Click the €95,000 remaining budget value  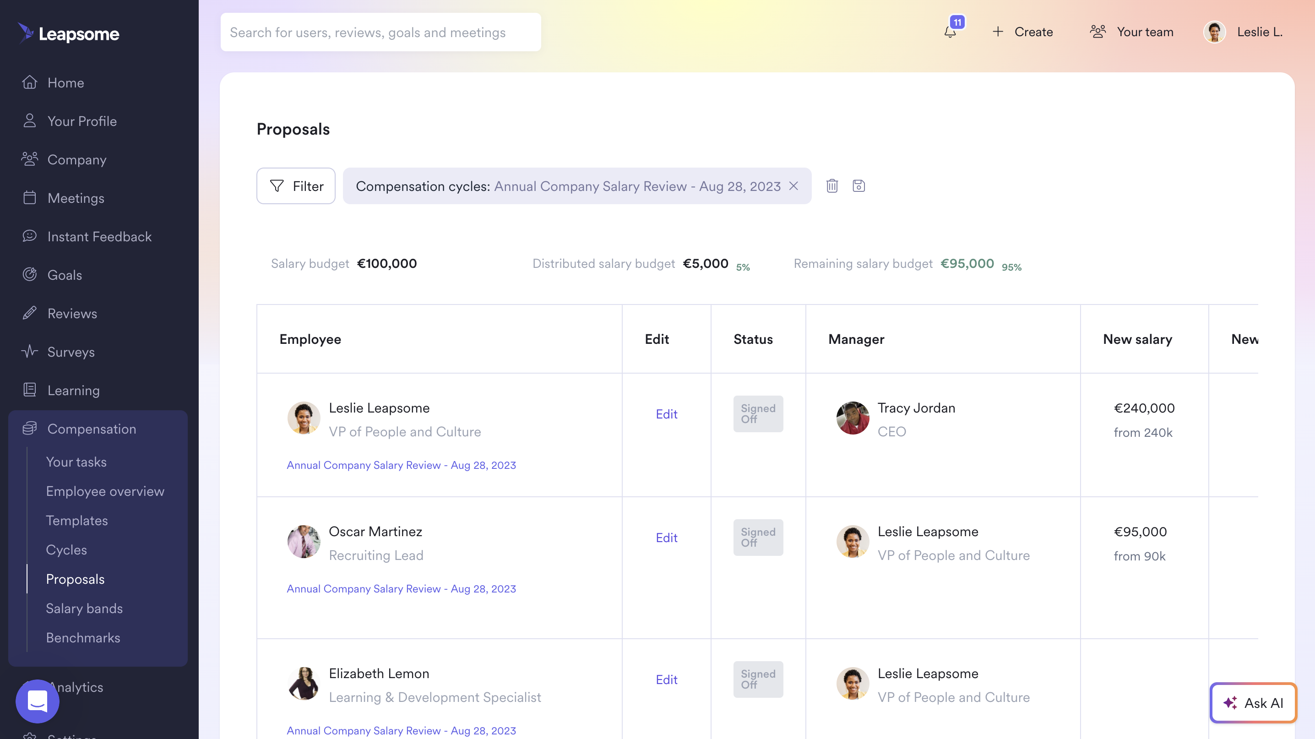(x=967, y=263)
